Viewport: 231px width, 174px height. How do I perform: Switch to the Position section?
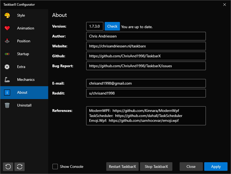pyautogui.click(x=24, y=41)
